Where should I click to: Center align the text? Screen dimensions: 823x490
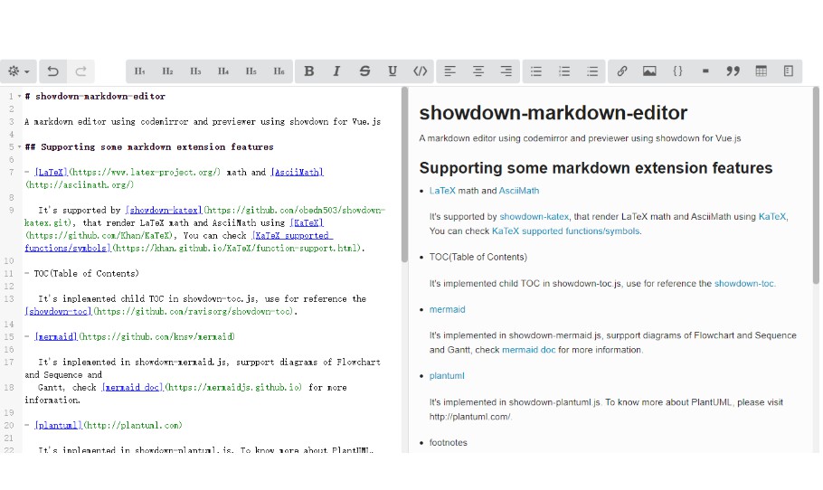pyautogui.click(x=478, y=71)
